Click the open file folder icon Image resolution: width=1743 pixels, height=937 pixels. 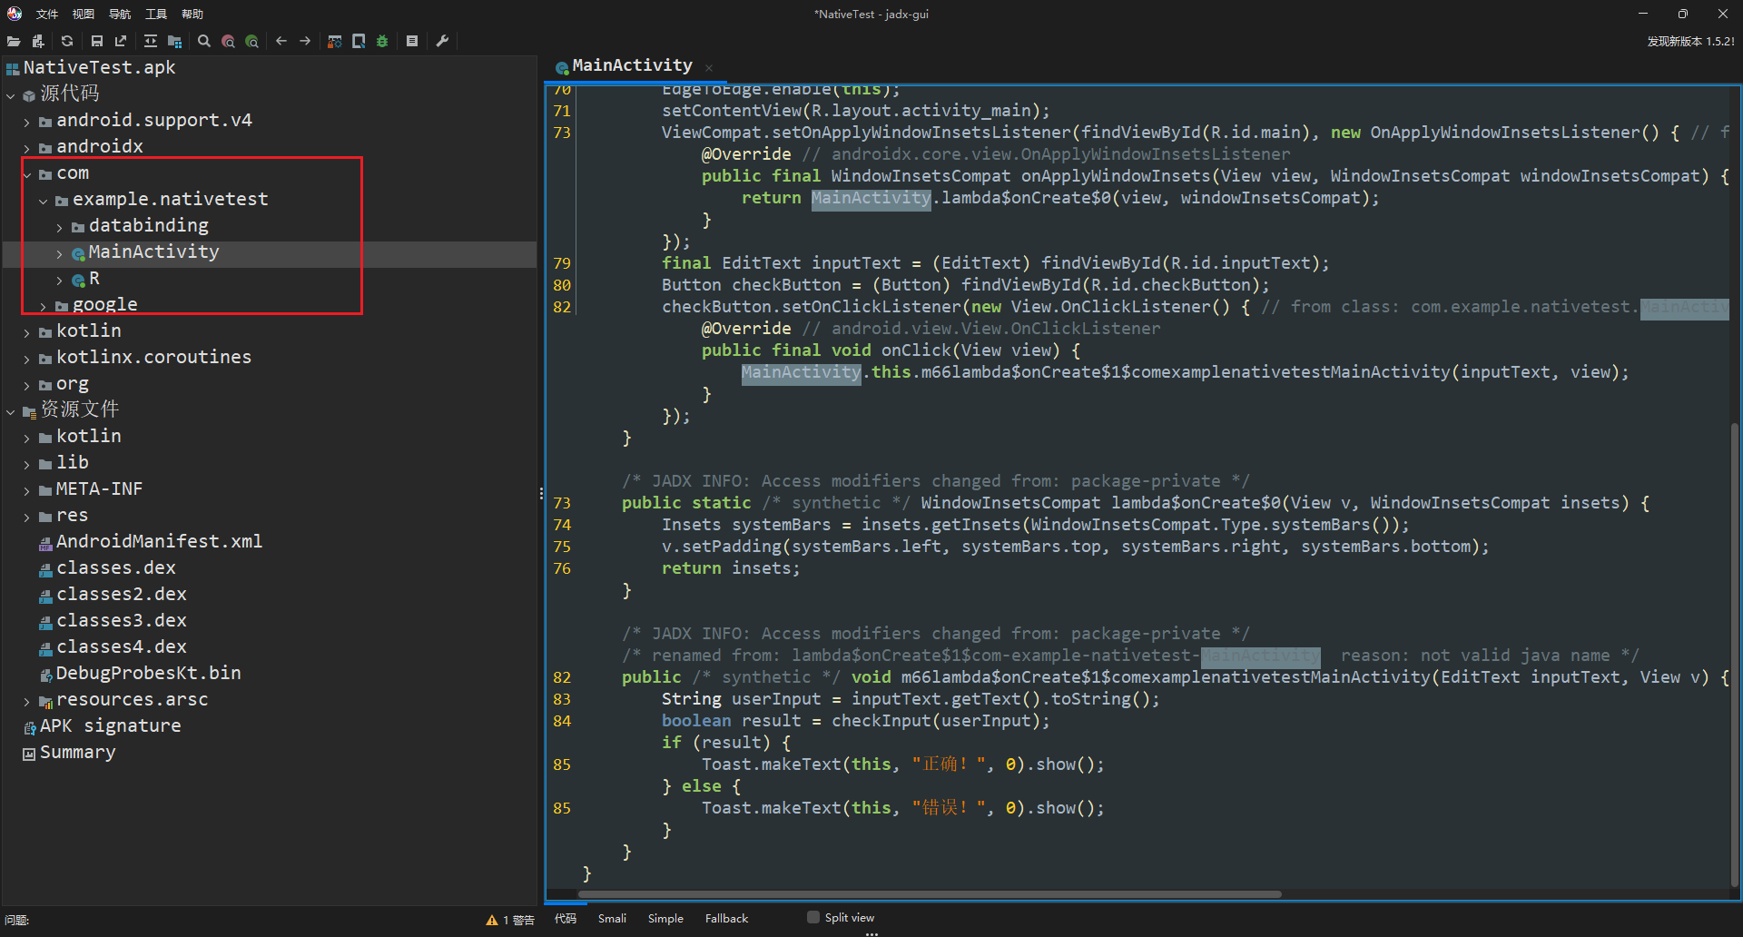14,41
